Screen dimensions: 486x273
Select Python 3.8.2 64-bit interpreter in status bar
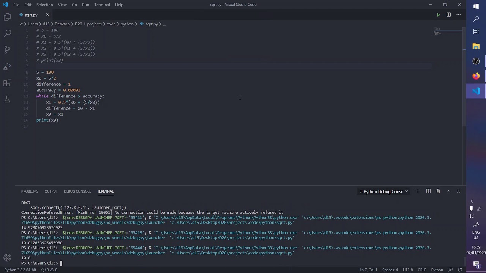coord(20,270)
